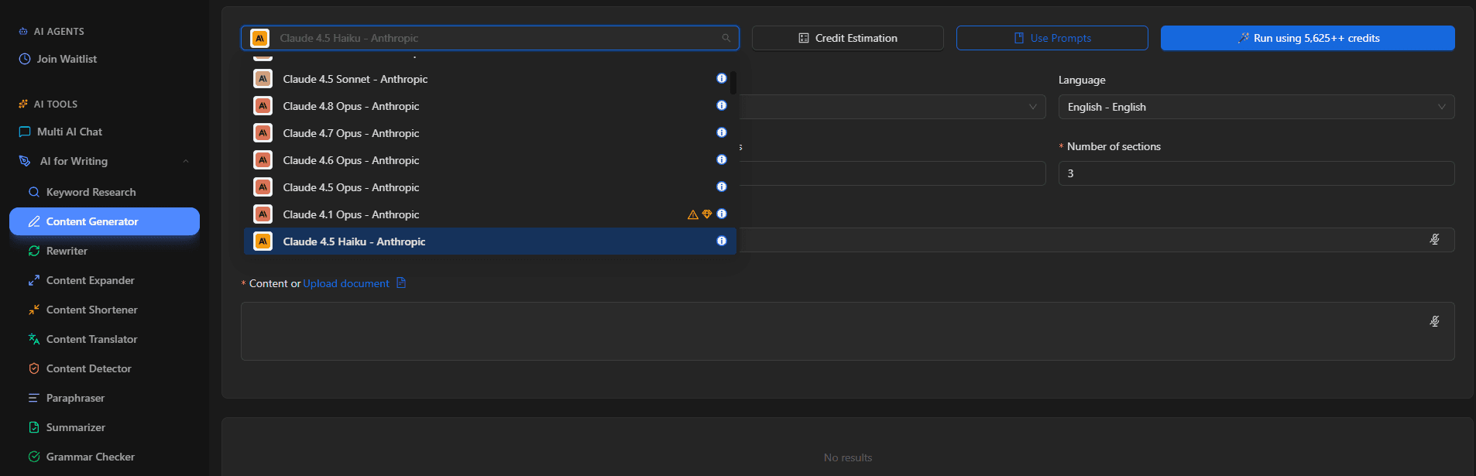Click Join Waitlist clock icon
Screen dimensions: 1476x476
tap(25, 59)
